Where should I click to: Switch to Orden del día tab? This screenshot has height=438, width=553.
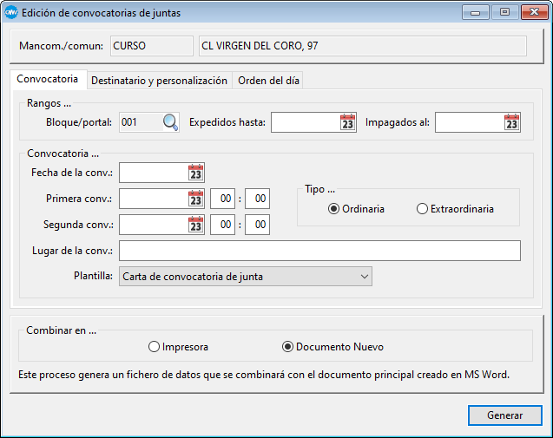coord(268,81)
